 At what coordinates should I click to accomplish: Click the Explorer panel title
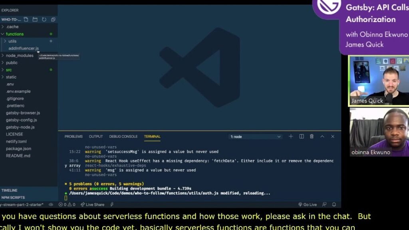tap(10, 10)
